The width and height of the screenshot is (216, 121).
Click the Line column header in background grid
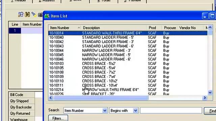(x=15, y=25)
